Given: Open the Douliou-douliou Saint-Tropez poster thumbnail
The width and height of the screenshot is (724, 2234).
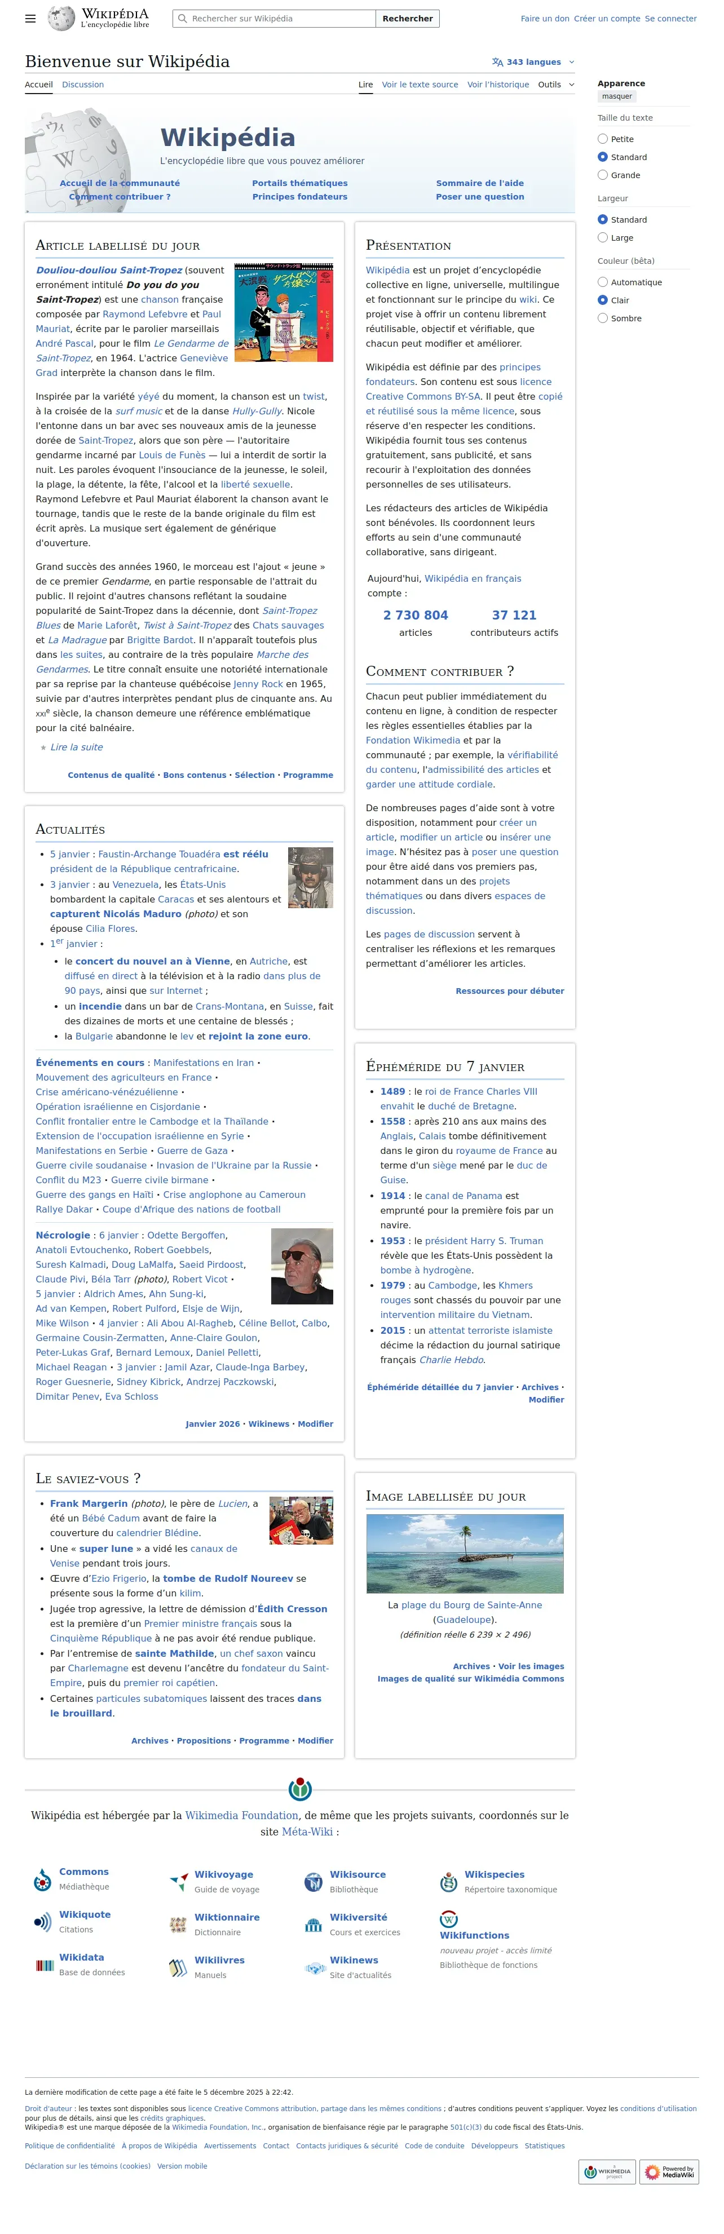Looking at the screenshot, I should tap(284, 312).
